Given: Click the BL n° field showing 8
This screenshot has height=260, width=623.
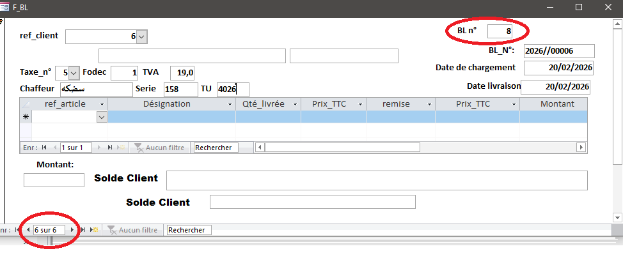Looking at the screenshot, I should point(500,31).
